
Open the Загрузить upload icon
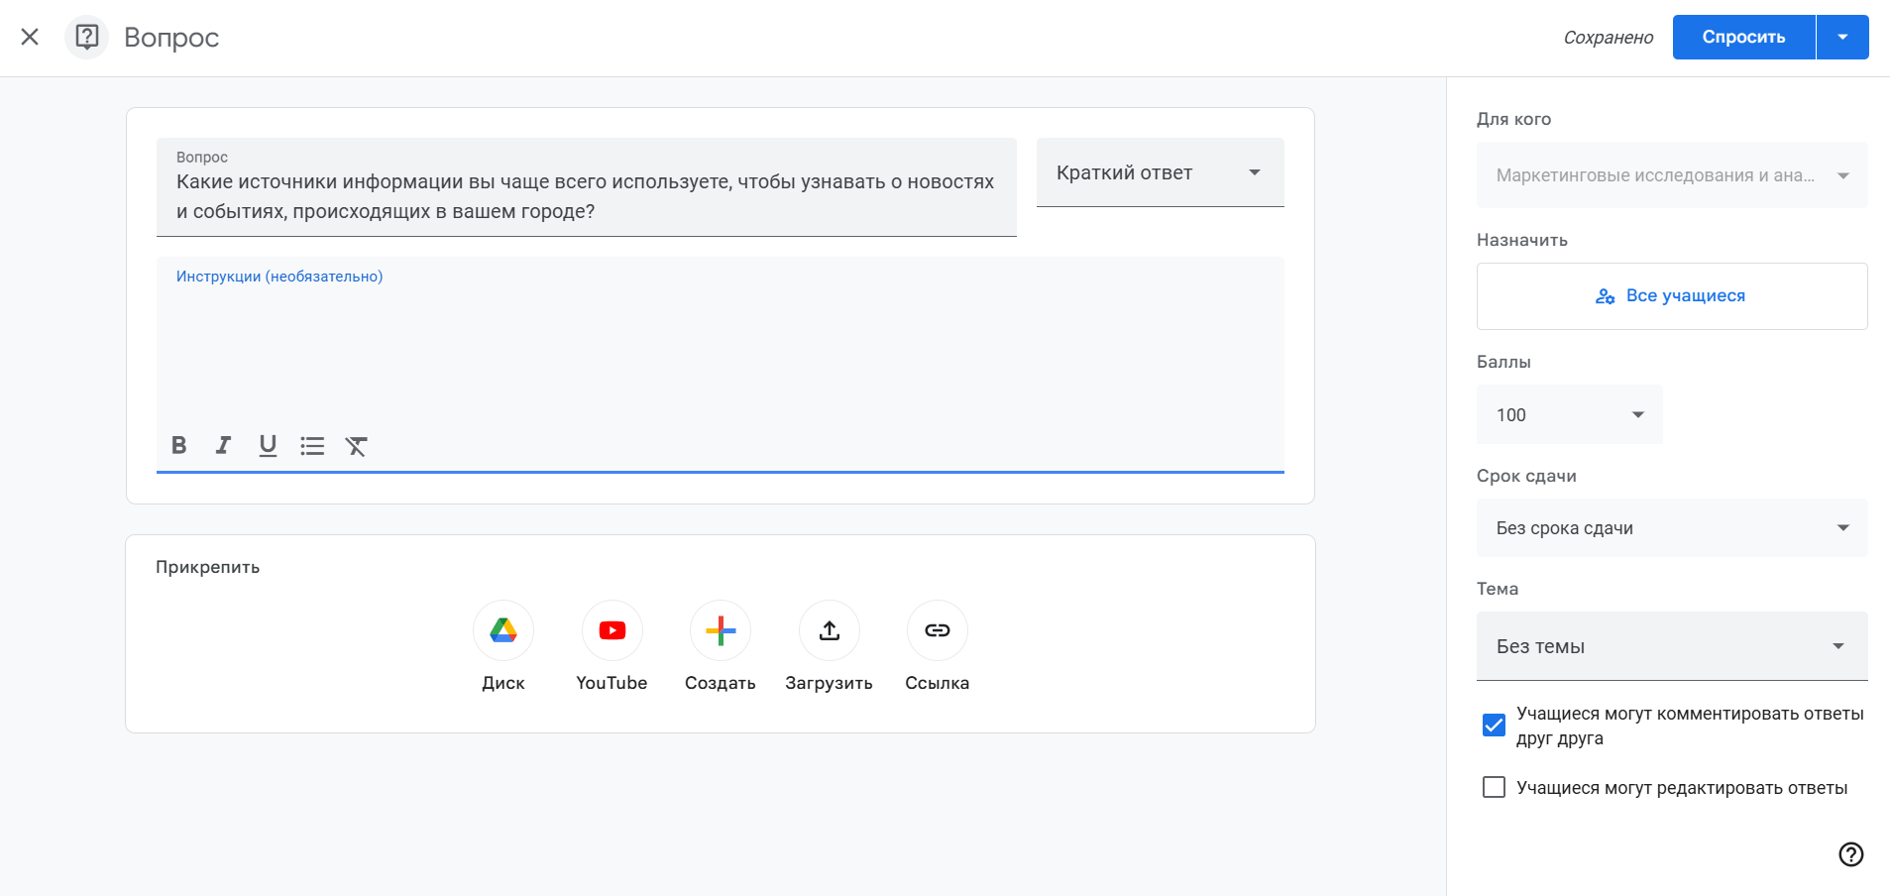click(829, 630)
